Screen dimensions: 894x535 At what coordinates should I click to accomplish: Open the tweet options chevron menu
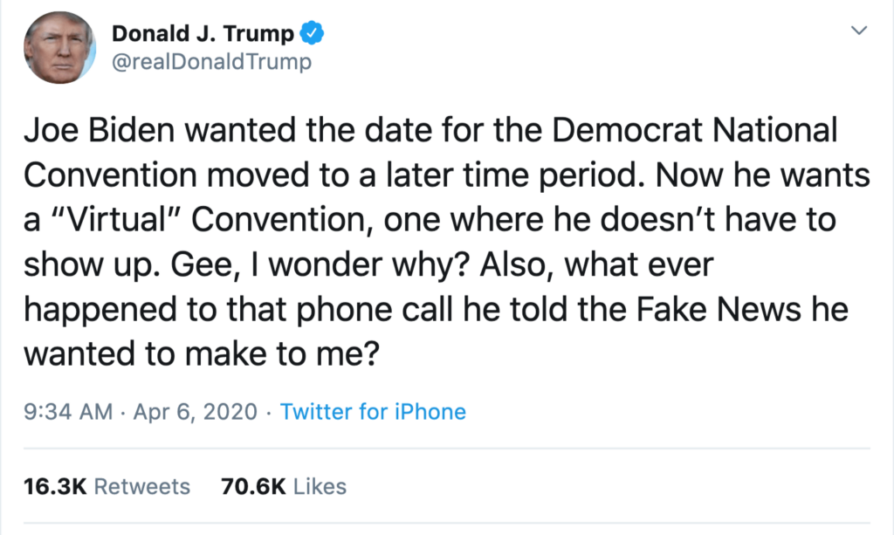click(x=859, y=31)
